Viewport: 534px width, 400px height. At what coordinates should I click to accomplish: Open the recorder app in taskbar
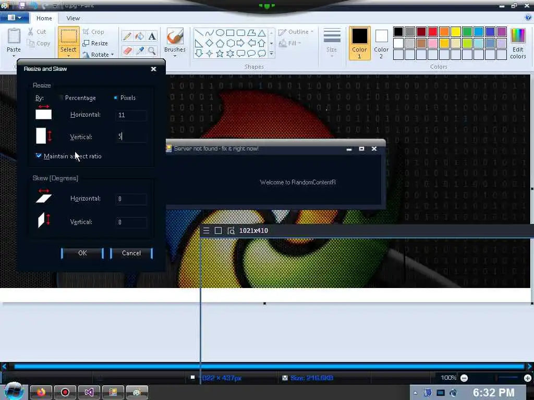tap(65, 392)
